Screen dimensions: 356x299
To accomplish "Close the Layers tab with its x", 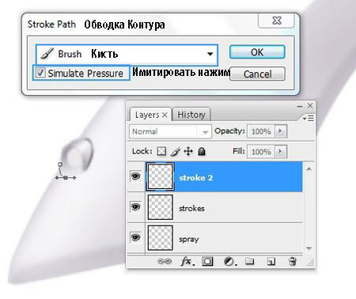I will pyautogui.click(x=165, y=115).
